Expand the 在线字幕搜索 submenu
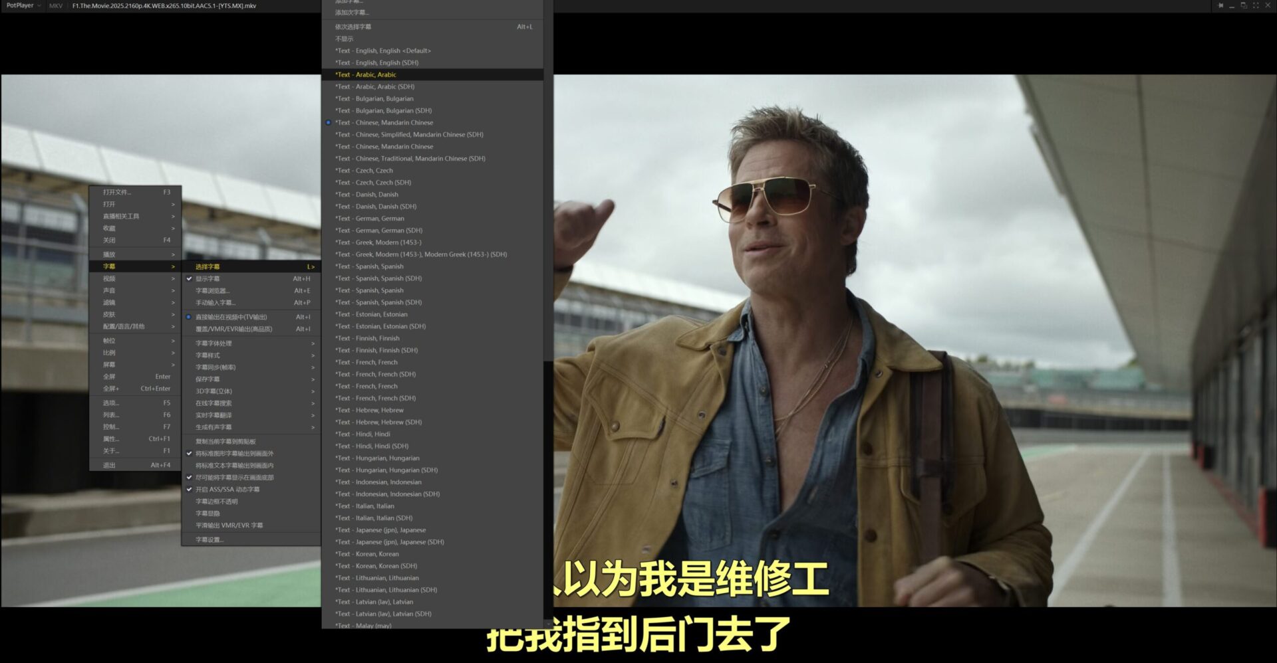This screenshot has width=1277, height=663. click(251, 403)
